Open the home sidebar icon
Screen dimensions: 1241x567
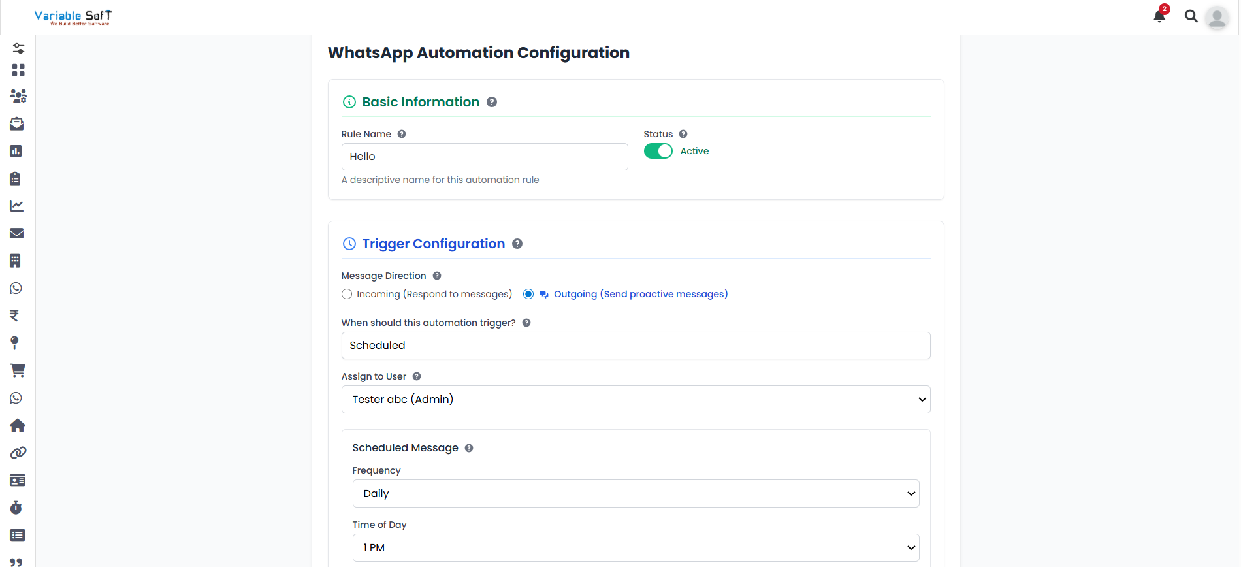tap(18, 426)
